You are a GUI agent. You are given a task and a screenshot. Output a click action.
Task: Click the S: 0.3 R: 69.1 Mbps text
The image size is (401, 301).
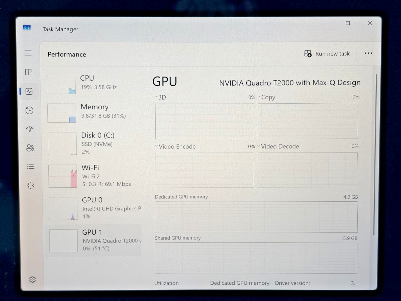click(107, 184)
